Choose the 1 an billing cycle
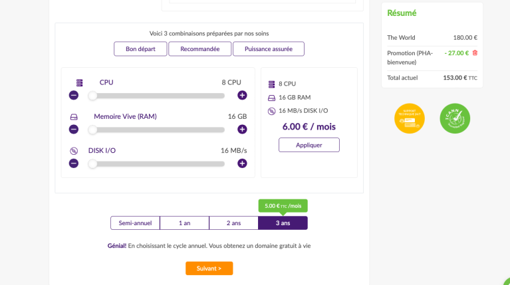510x285 pixels. [184, 223]
